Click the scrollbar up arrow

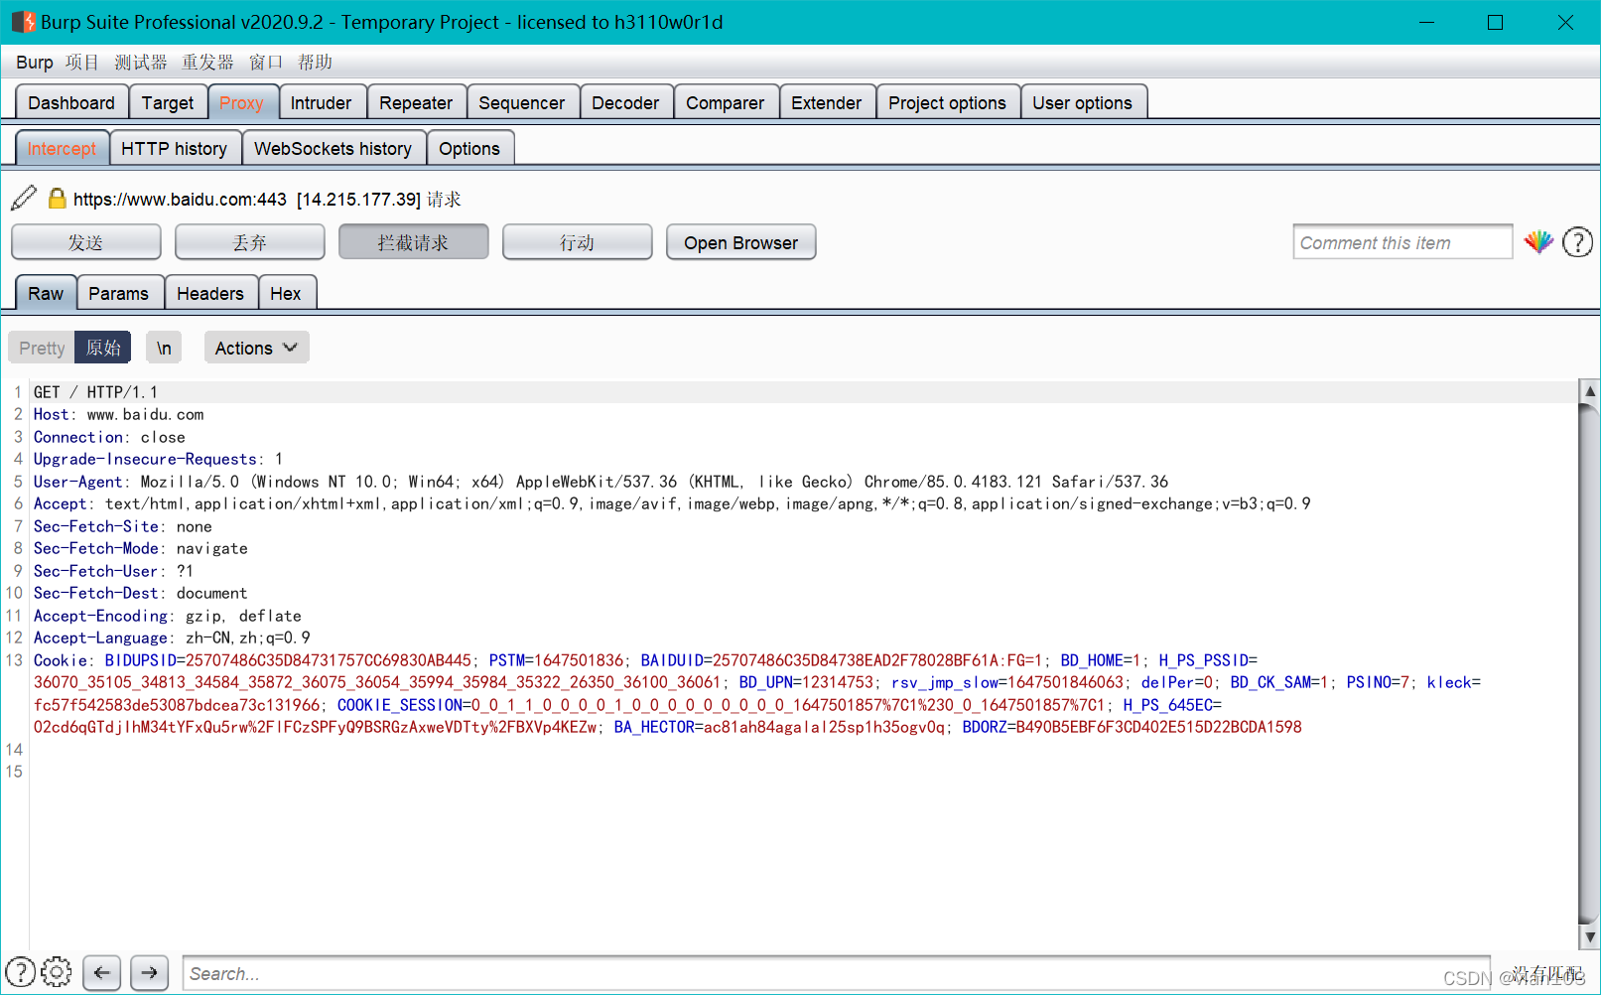click(x=1589, y=391)
